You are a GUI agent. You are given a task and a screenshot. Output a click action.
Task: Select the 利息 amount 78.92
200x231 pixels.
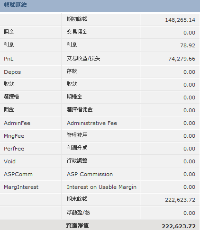188,45
